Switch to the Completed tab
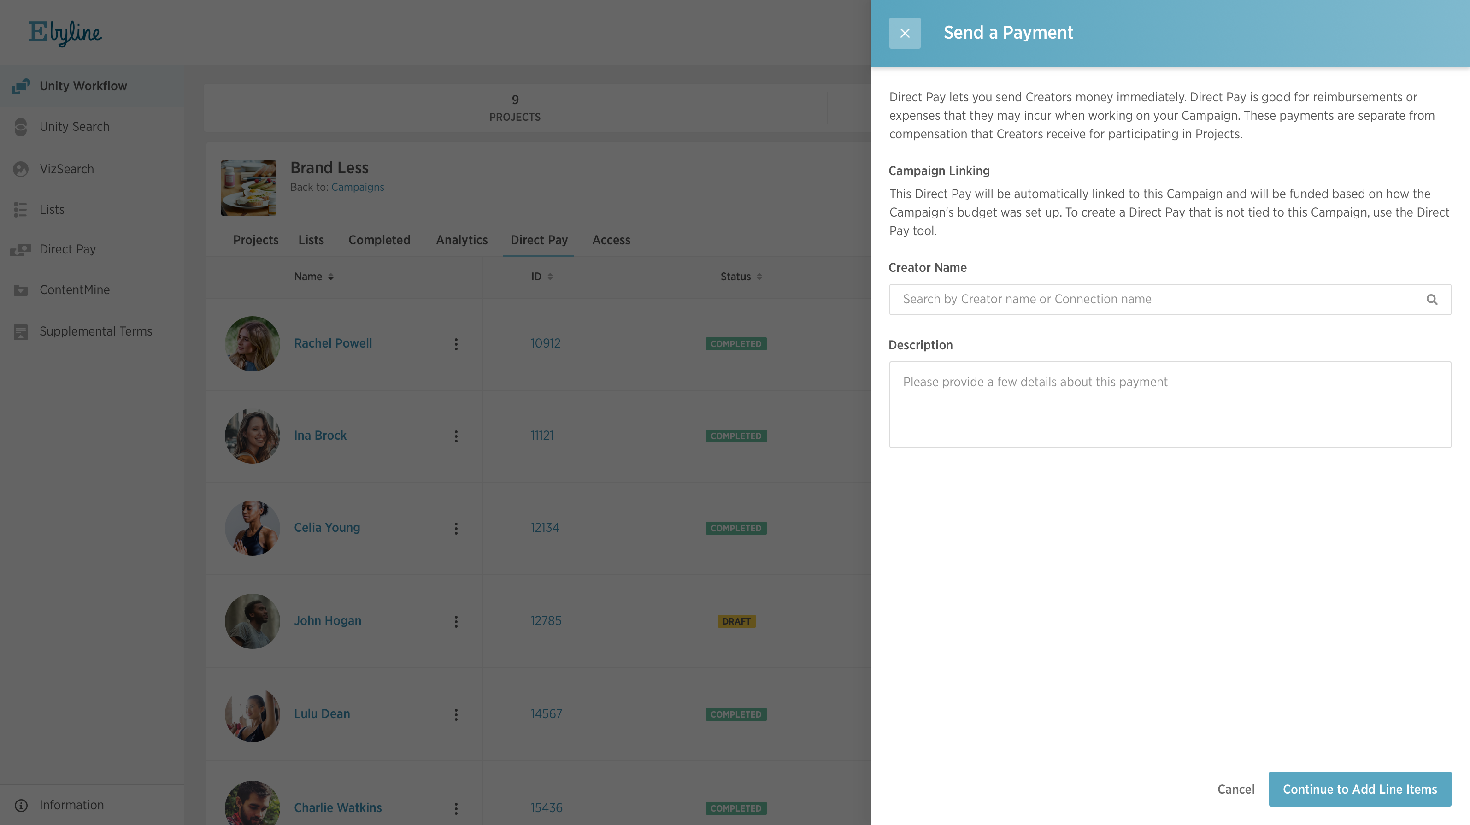1470x825 pixels. coord(380,240)
